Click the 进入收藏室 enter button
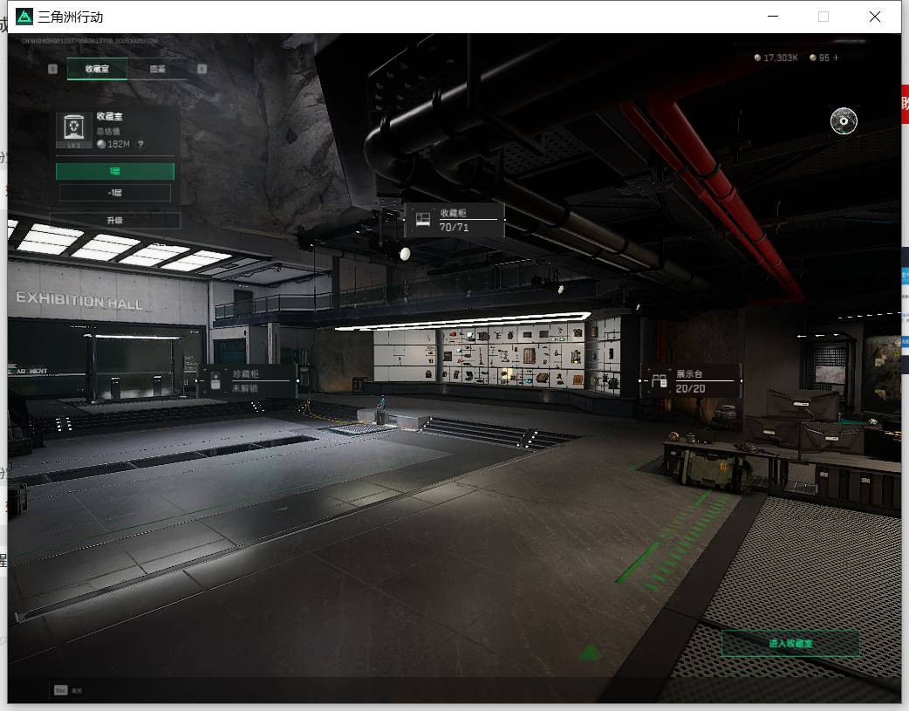This screenshot has height=711, width=909. [x=790, y=643]
